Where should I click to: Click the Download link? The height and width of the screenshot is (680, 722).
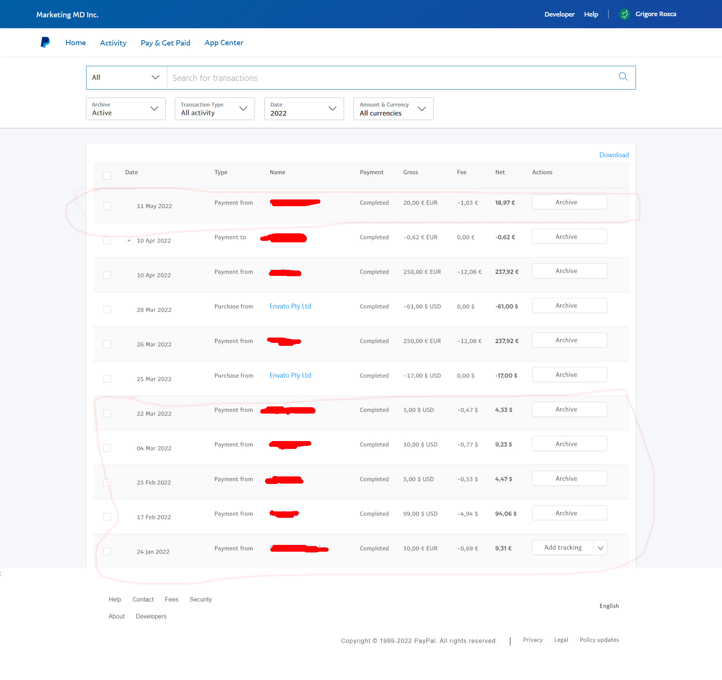click(x=613, y=155)
